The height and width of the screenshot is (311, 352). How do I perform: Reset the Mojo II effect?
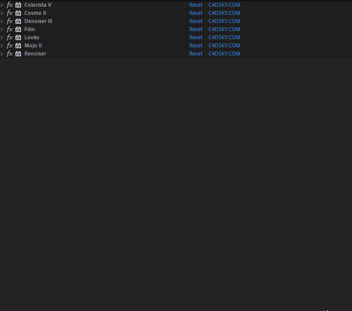coord(196,45)
